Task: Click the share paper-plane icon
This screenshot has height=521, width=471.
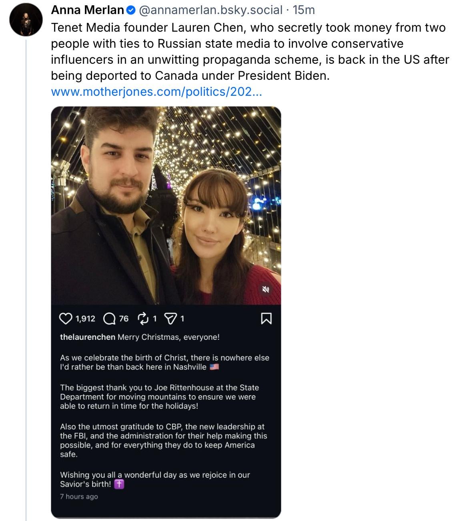Action: click(171, 319)
